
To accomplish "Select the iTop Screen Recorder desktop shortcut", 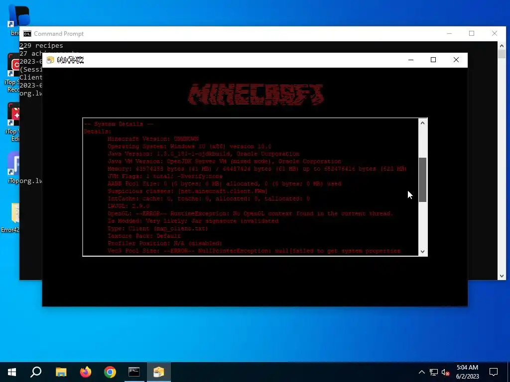I will pos(12,73).
